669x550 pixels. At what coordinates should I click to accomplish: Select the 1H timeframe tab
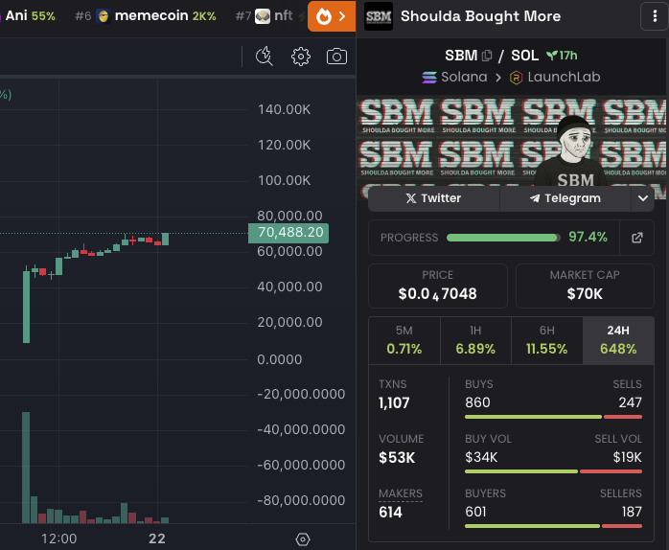click(475, 340)
